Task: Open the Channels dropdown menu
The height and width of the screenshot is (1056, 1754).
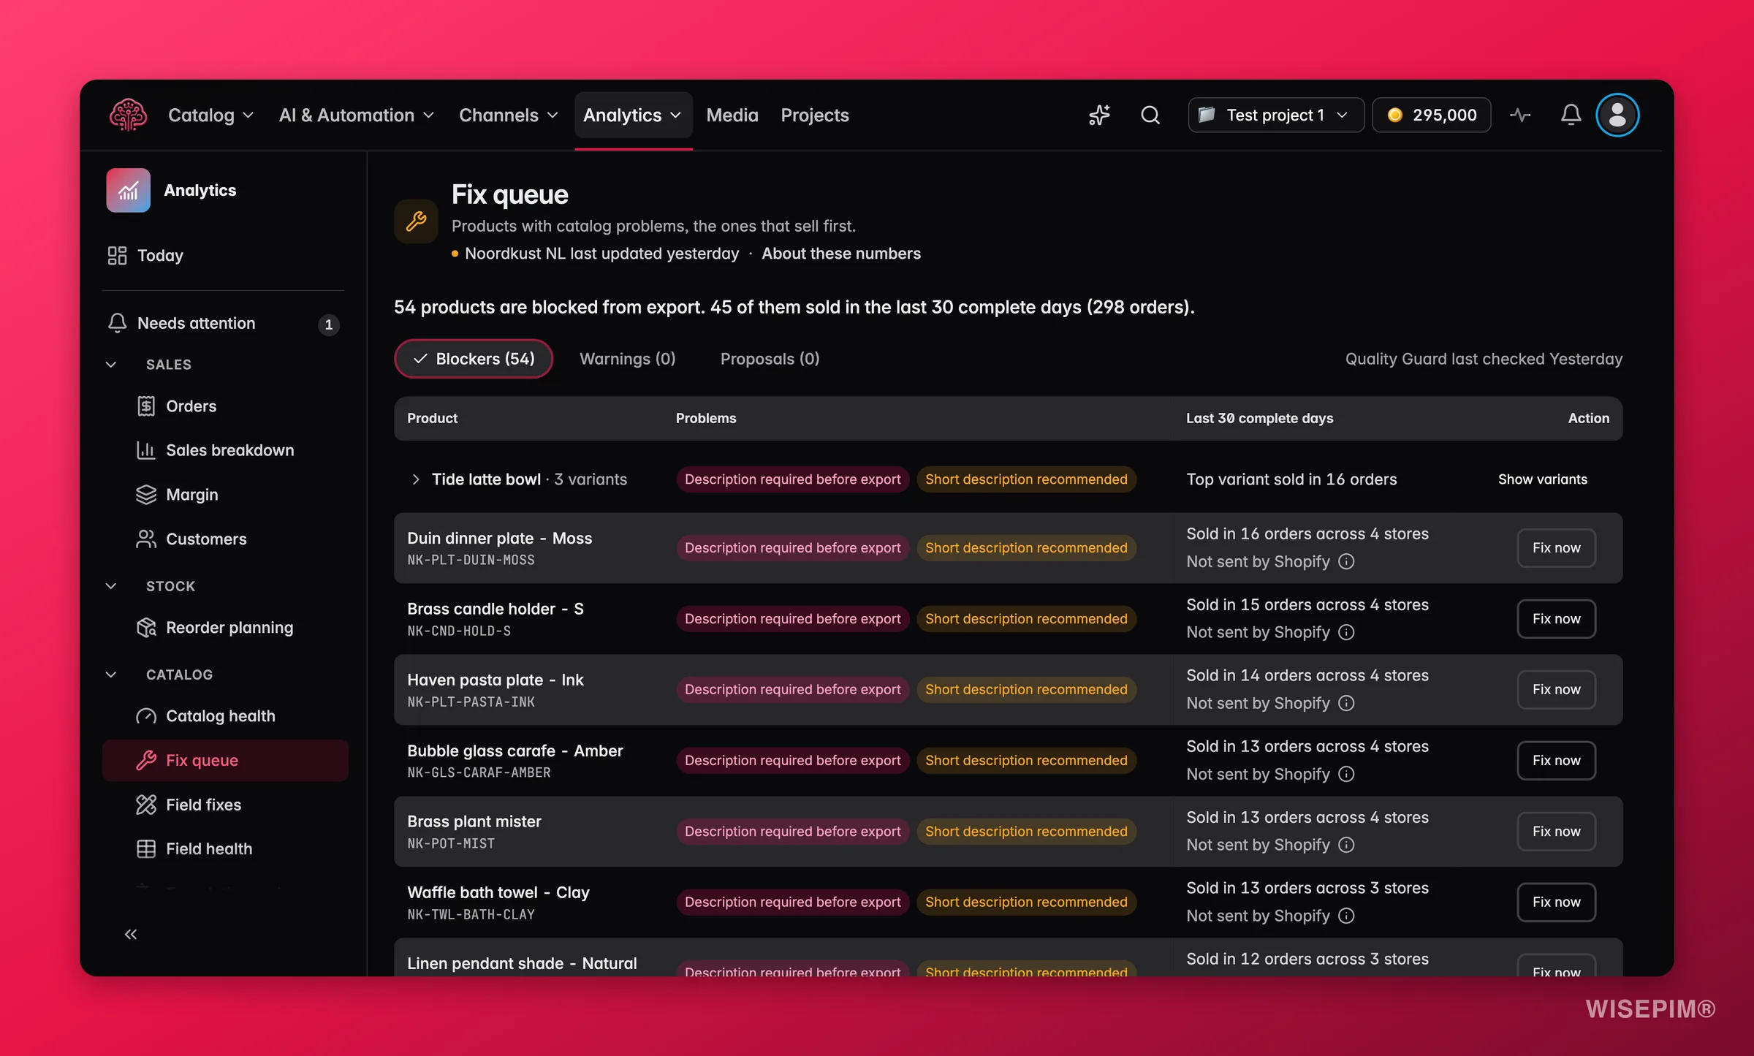Action: click(x=508, y=115)
